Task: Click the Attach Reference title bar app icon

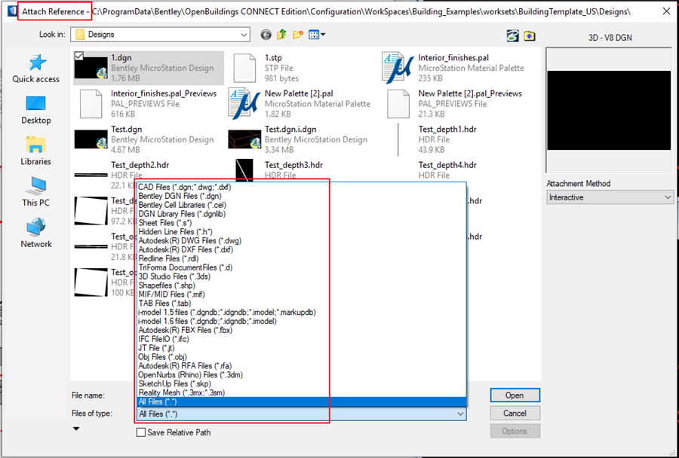Action: [x=13, y=11]
